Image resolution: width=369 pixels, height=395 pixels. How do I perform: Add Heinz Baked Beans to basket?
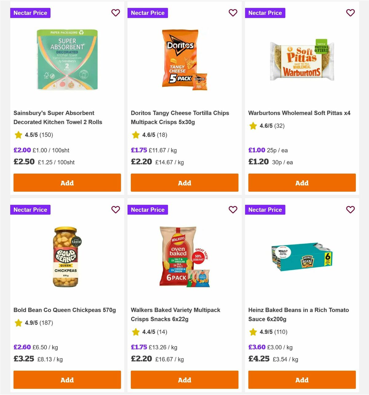302,380
